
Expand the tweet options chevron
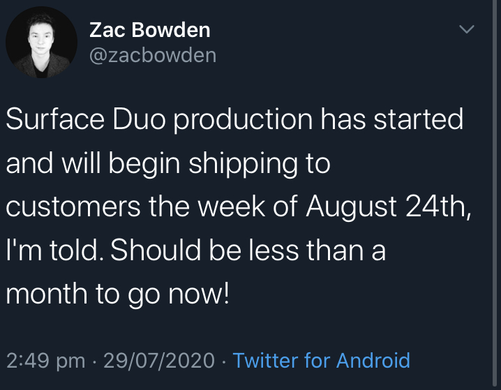pos(467,29)
